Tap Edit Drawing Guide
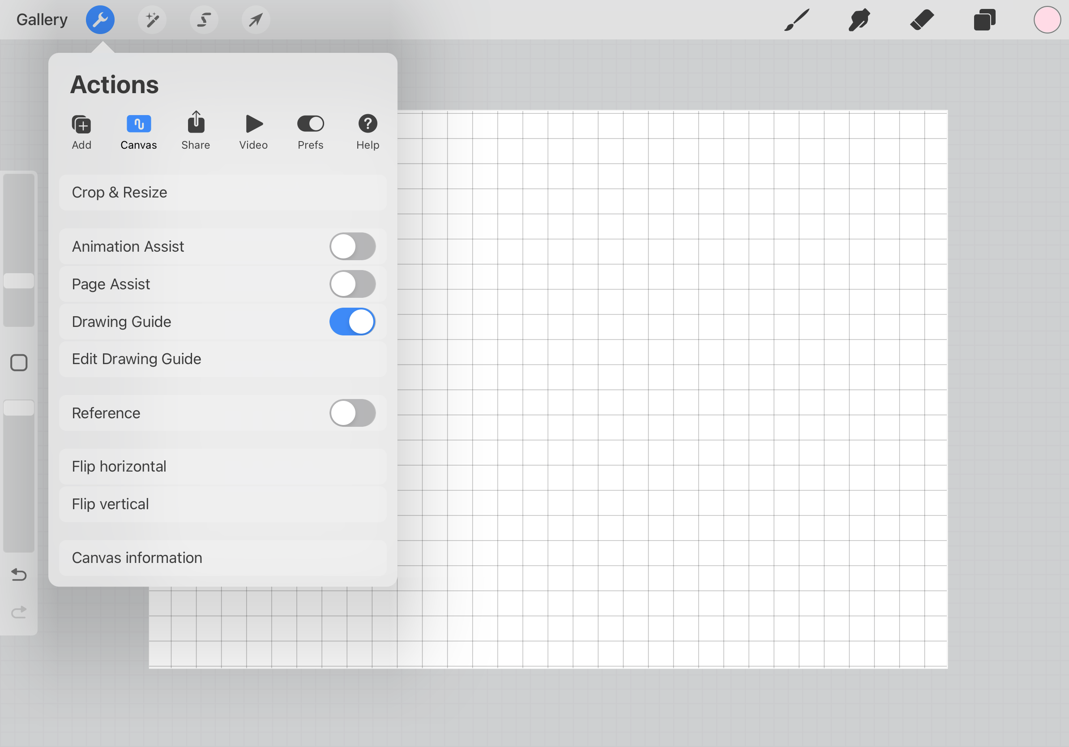1069x747 pixels. point(222,359)
